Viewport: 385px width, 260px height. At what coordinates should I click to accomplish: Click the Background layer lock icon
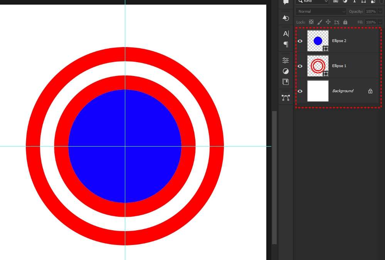(x=370, y=91)
